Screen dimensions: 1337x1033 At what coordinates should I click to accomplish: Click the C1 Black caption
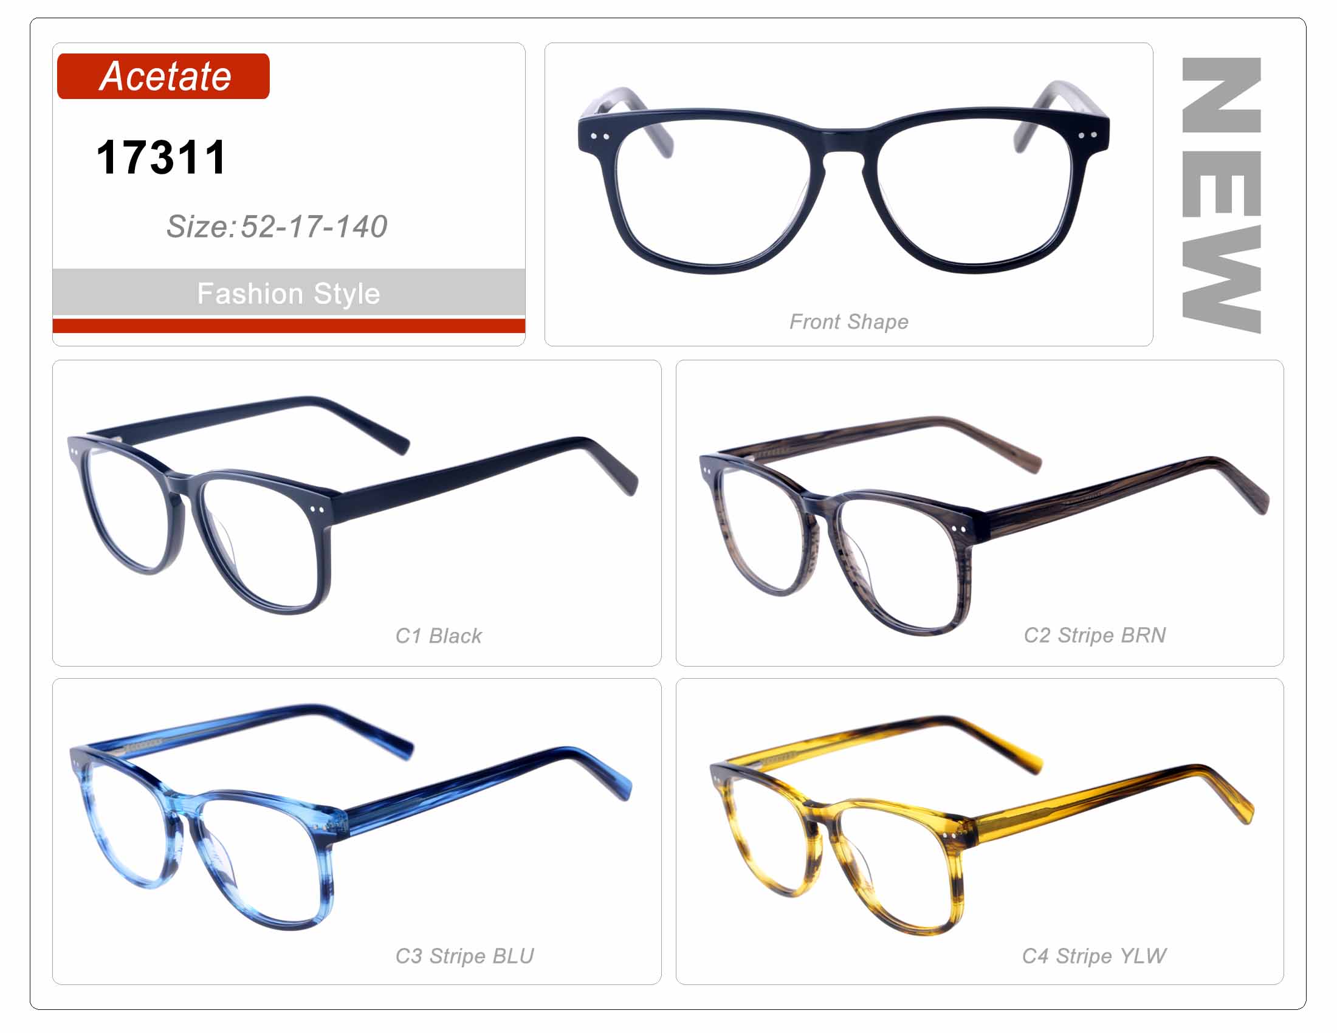438,636
